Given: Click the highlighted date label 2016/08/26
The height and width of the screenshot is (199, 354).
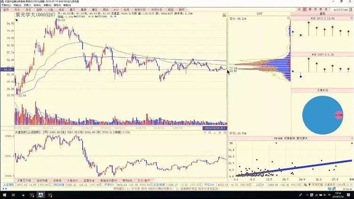Looking at the screenshot, I should click(215, 128).
